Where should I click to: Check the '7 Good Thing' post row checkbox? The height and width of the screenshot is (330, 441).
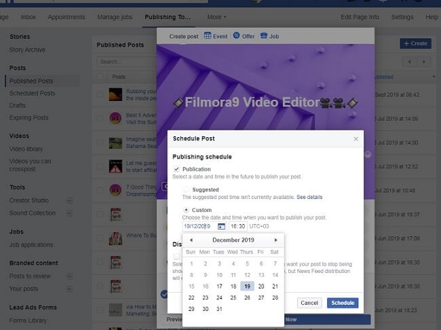(x=100, y=190)
